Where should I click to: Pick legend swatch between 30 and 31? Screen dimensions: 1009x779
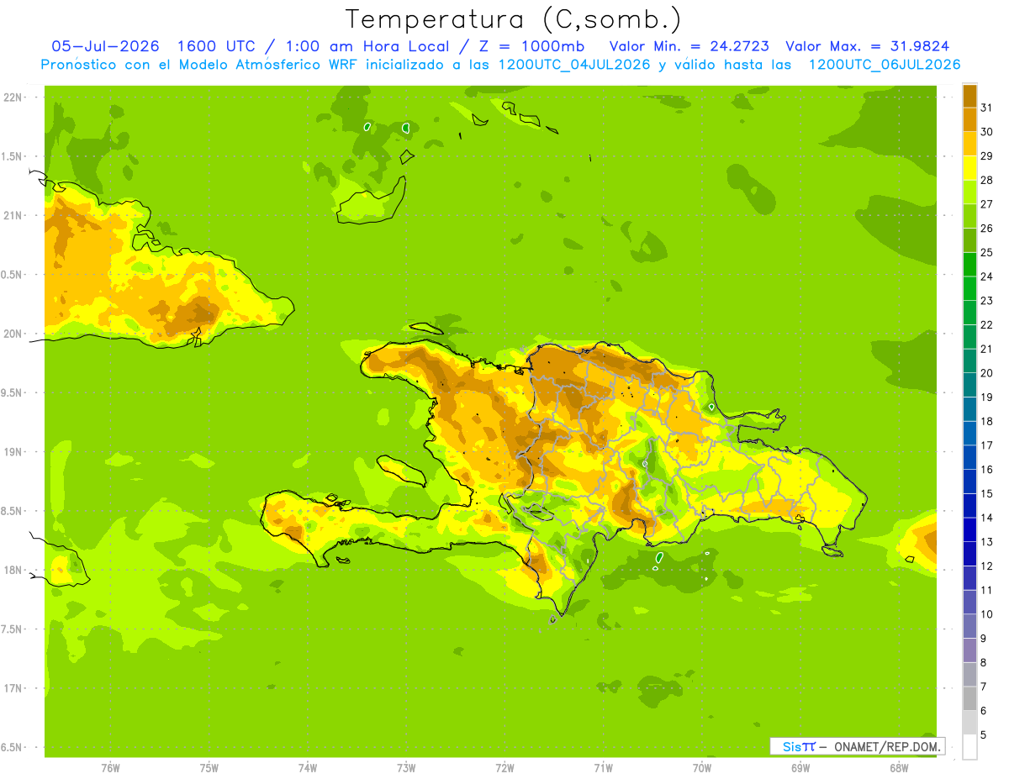click(x=970, y=120)
